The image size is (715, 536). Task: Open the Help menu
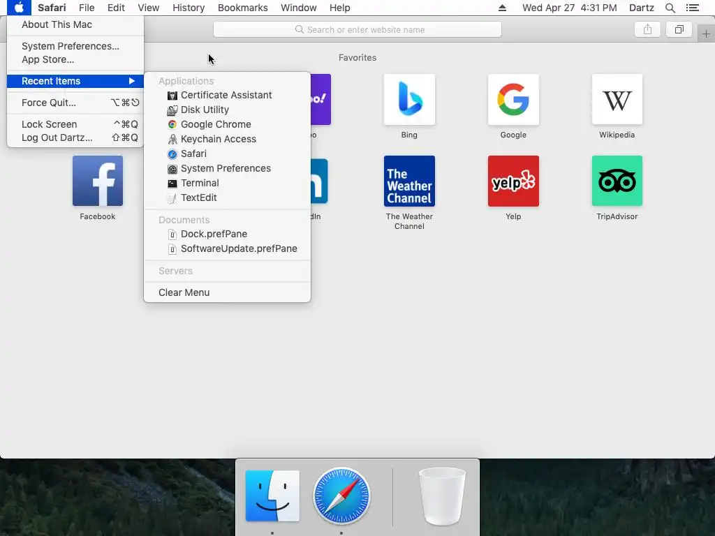pos(340,8)
